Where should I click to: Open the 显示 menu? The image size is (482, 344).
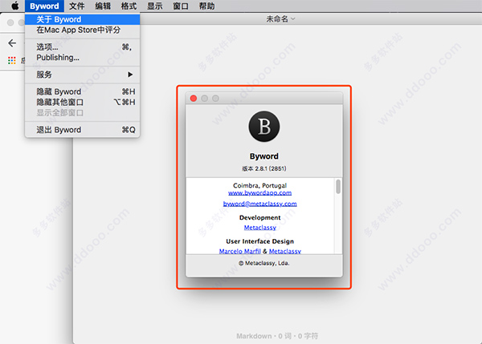(154, 6)
